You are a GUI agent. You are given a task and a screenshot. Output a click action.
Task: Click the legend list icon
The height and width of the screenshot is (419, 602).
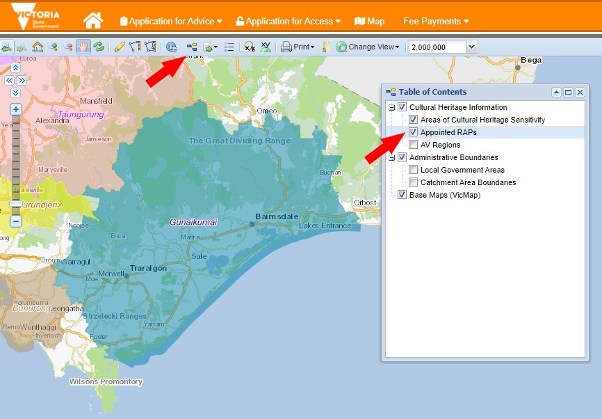(229, 47)
